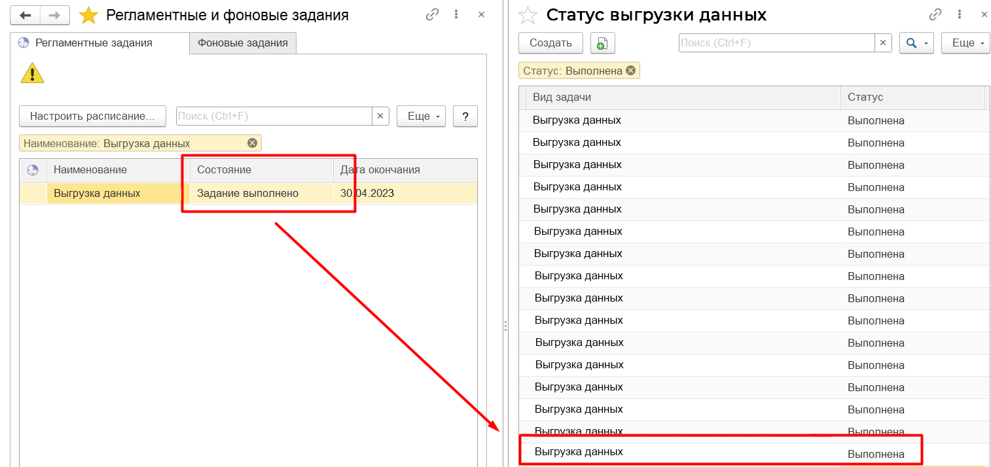The image size is (991, 467).
Task: Open the three-dot menu of Статус выгрузки данных window
Action: click(x=960, y=14)
